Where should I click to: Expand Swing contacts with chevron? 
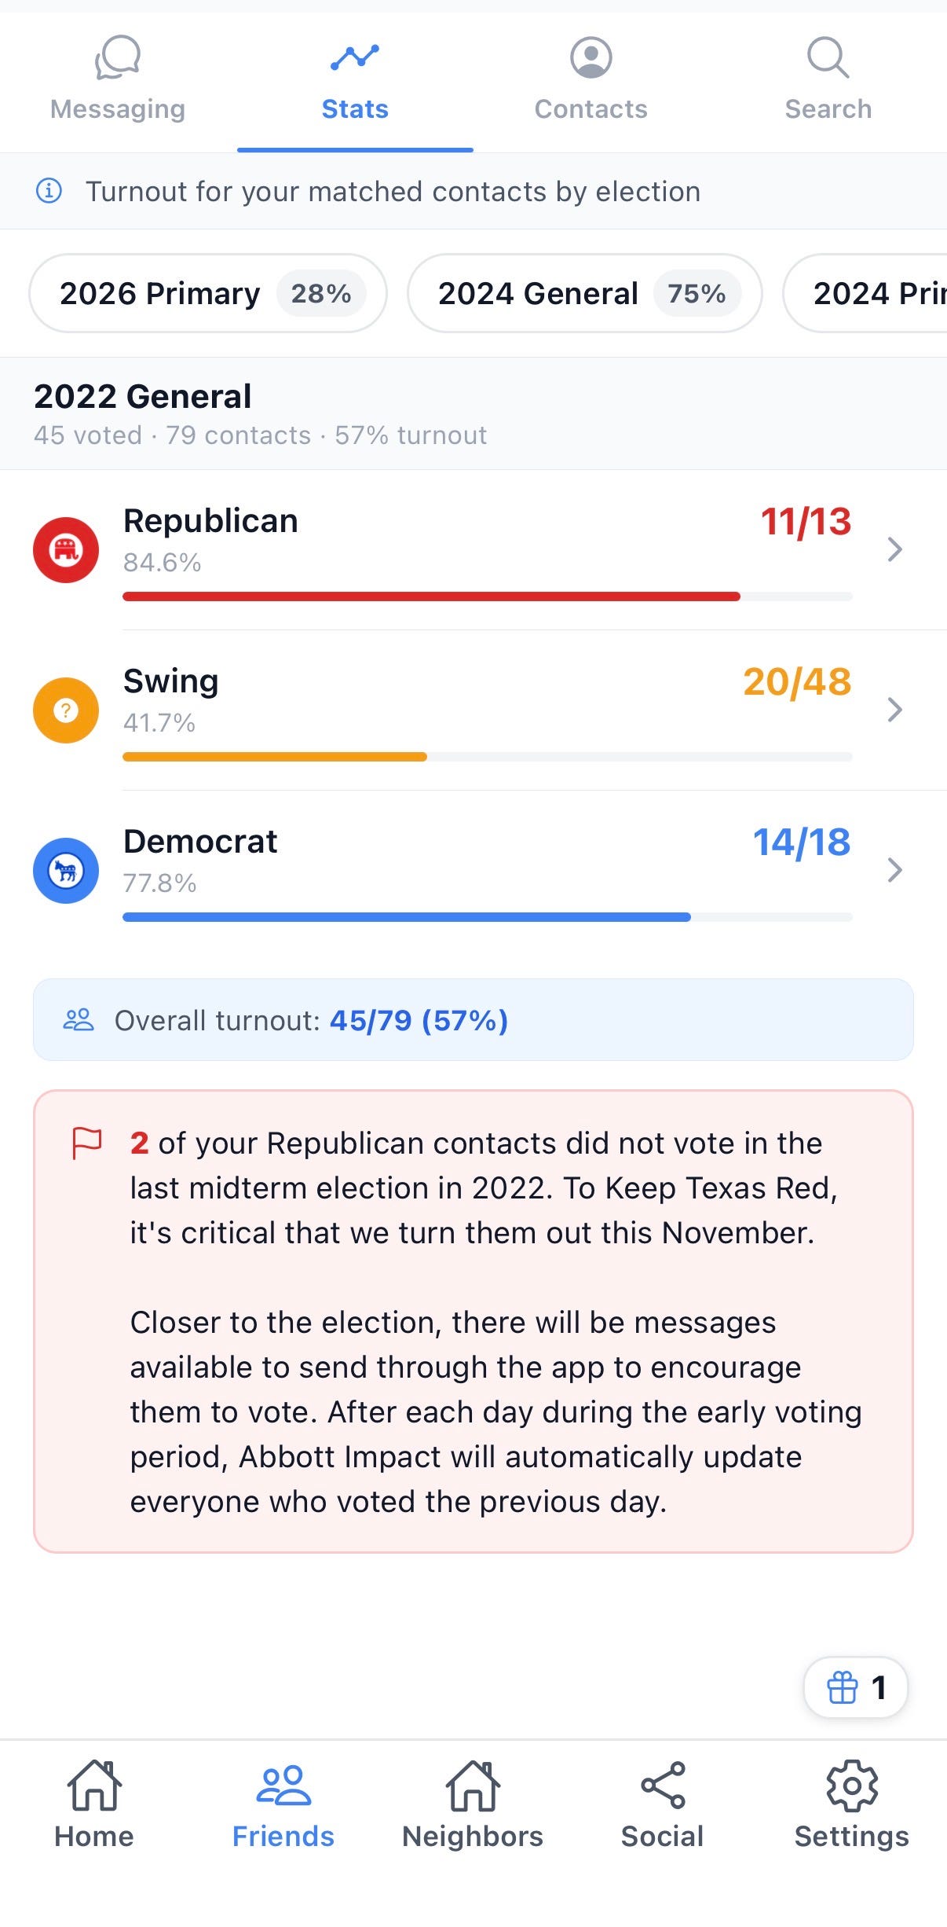point(894,710)
